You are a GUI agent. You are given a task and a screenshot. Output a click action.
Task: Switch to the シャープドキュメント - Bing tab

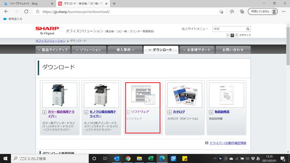(28, 3)
